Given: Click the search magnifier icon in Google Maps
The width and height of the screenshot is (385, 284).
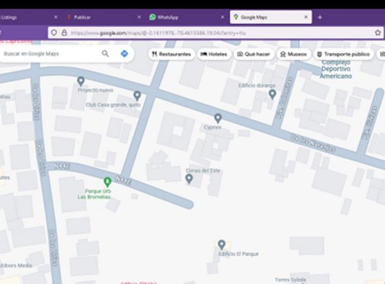Looking at the screenshot, I should coord(105,53).
